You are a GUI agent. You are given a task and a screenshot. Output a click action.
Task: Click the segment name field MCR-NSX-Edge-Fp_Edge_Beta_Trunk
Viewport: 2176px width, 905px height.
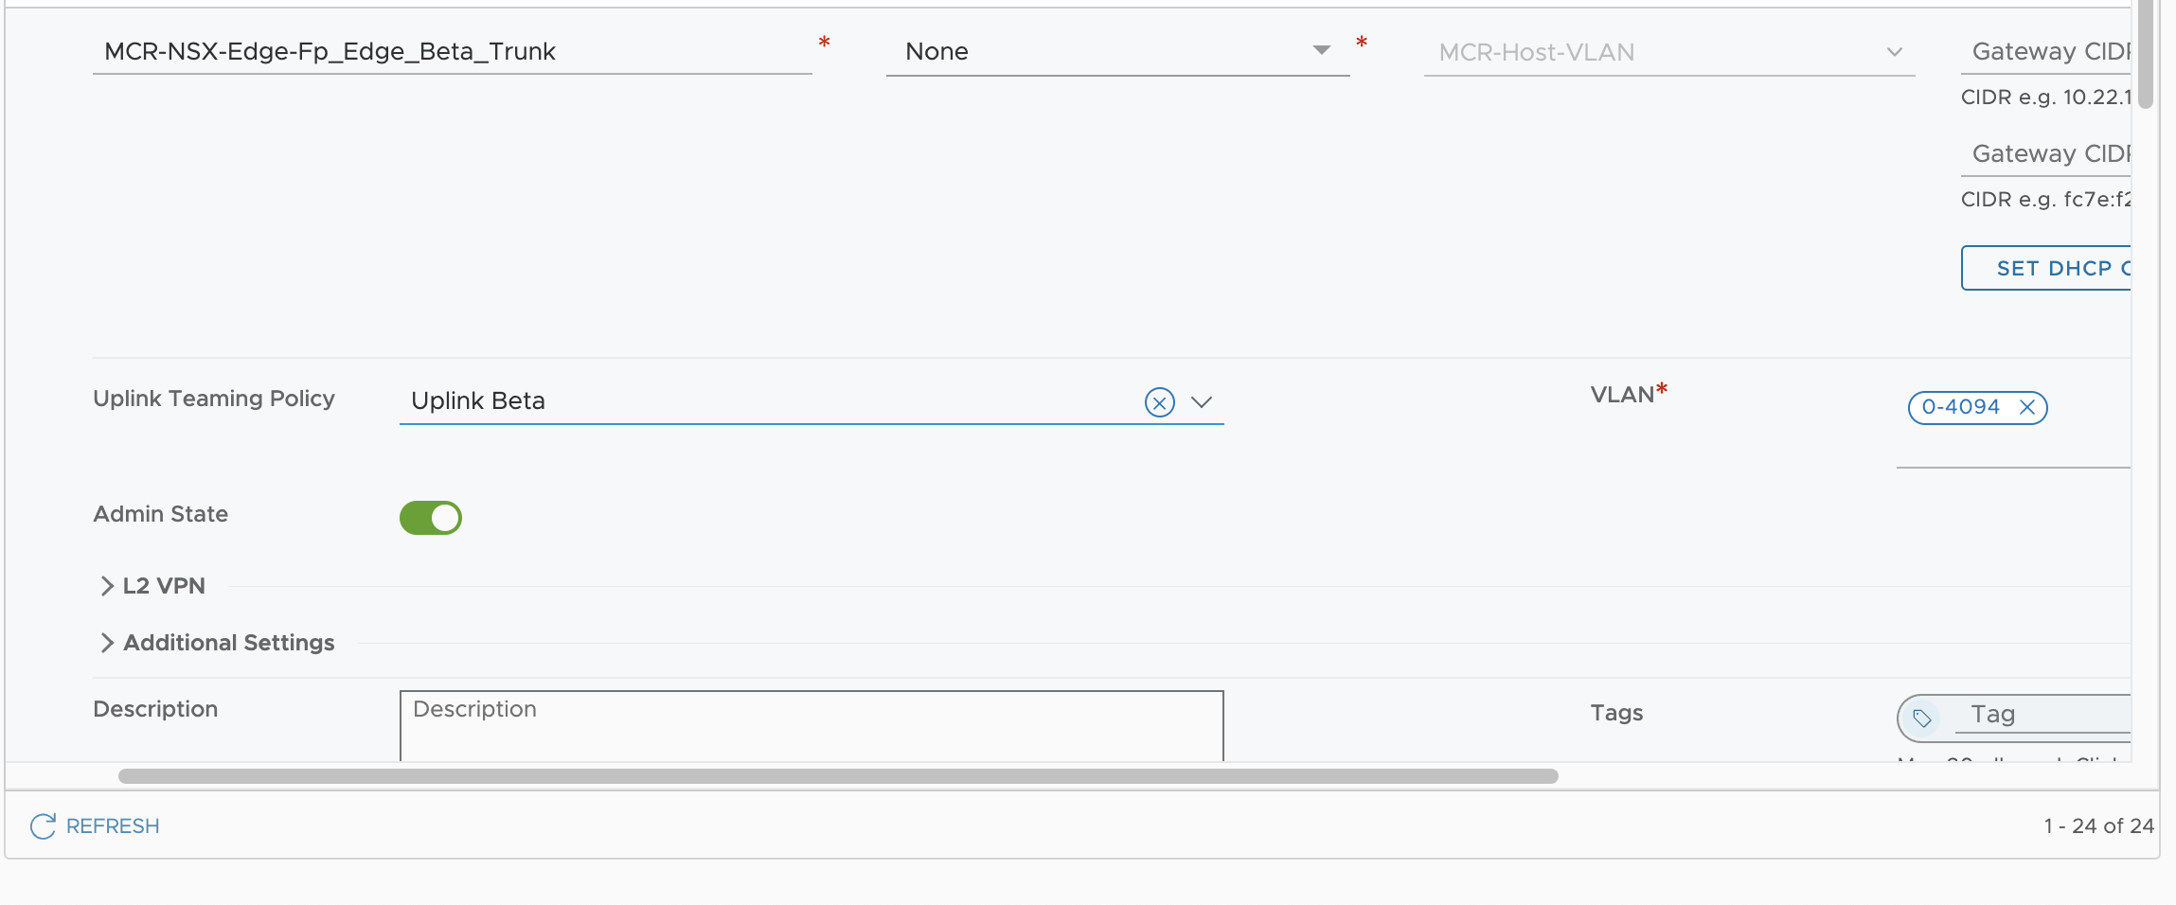click(x=453, y=51)
